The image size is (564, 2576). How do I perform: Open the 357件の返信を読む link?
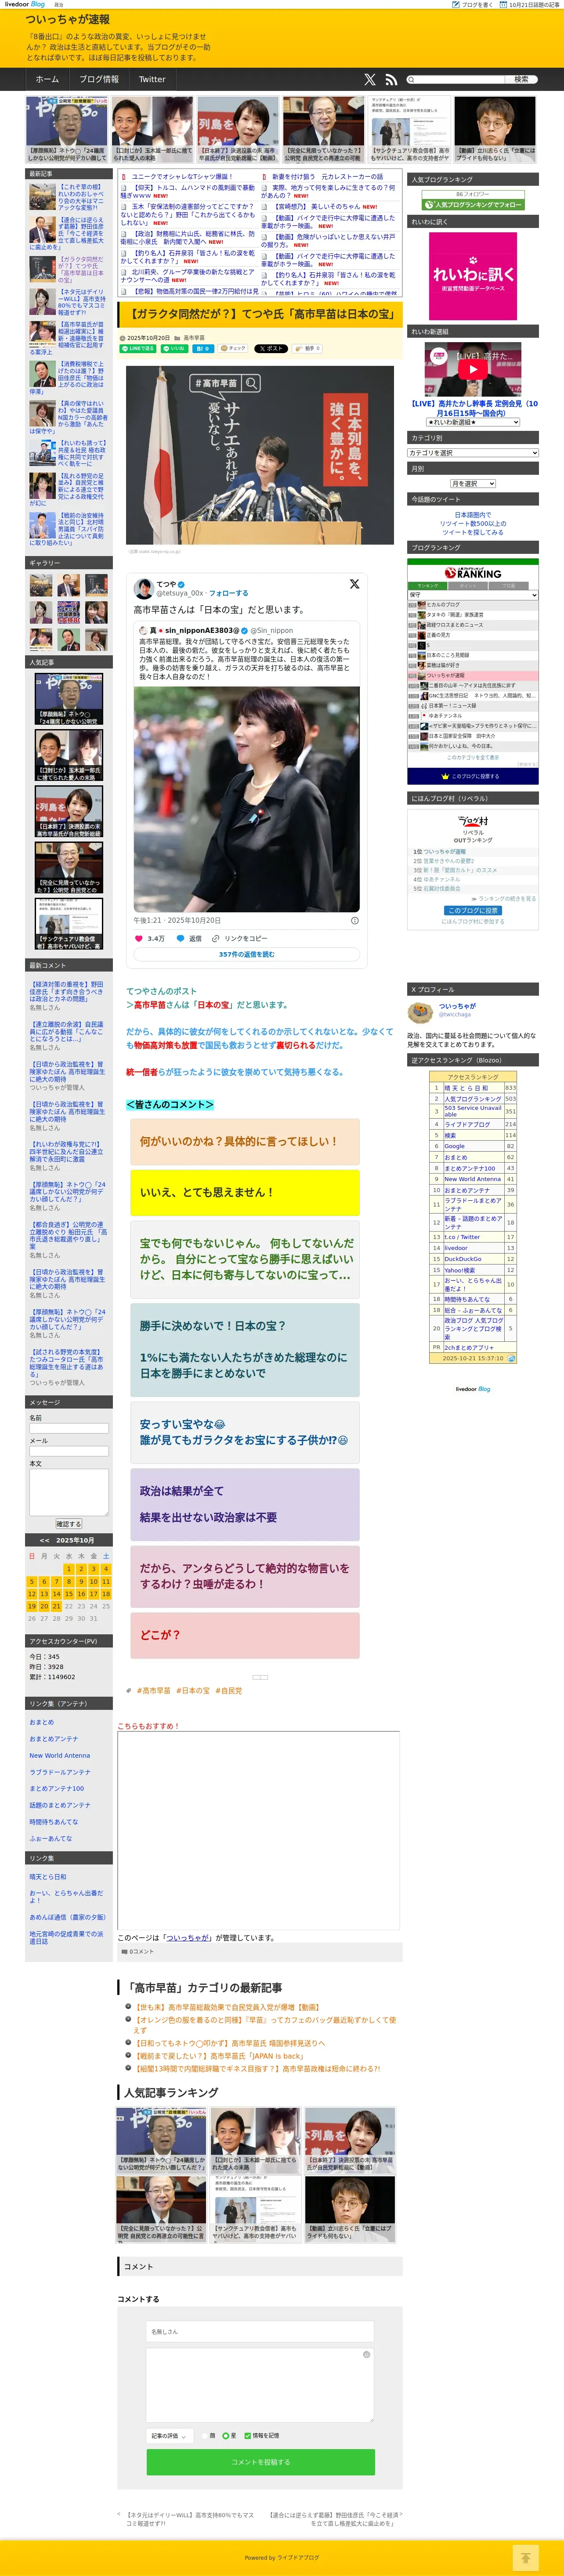point(246,954)
